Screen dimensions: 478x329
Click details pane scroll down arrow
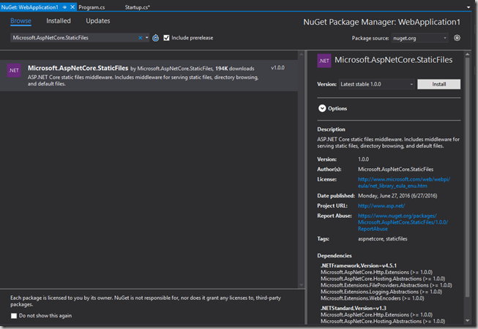click(467, 321)
